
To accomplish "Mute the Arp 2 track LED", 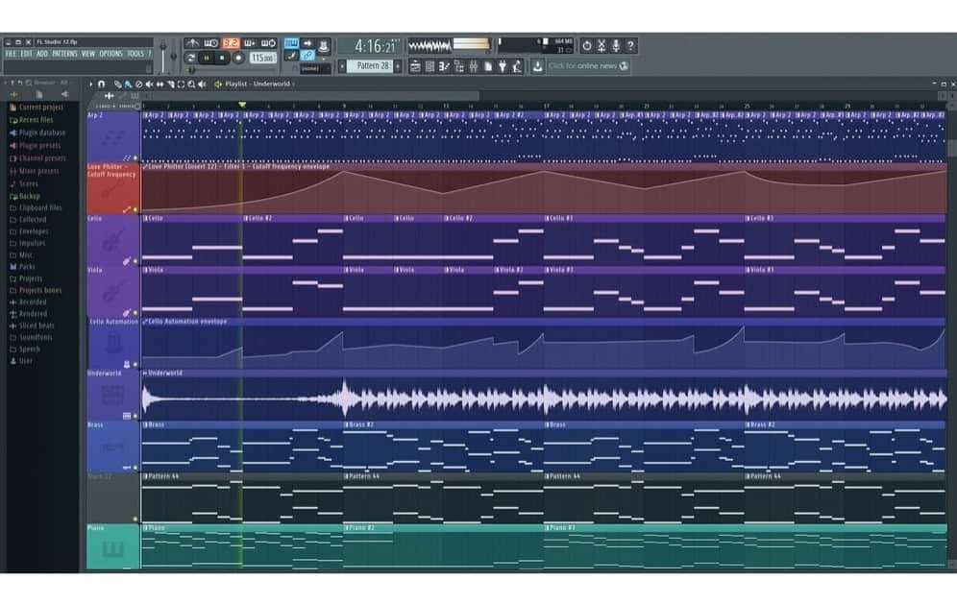I will pyautogui.click(x=135, y=157).
